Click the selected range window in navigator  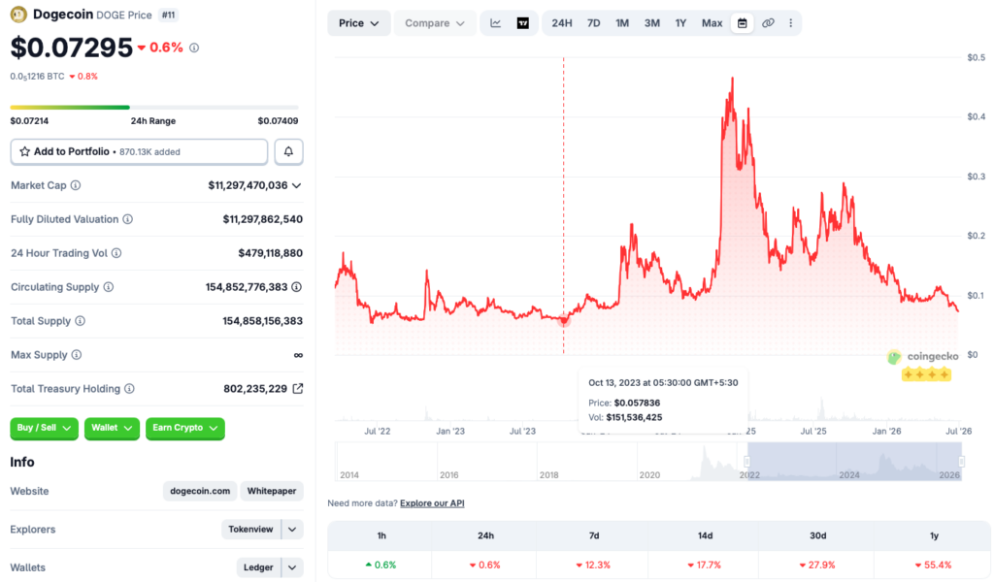854,462
